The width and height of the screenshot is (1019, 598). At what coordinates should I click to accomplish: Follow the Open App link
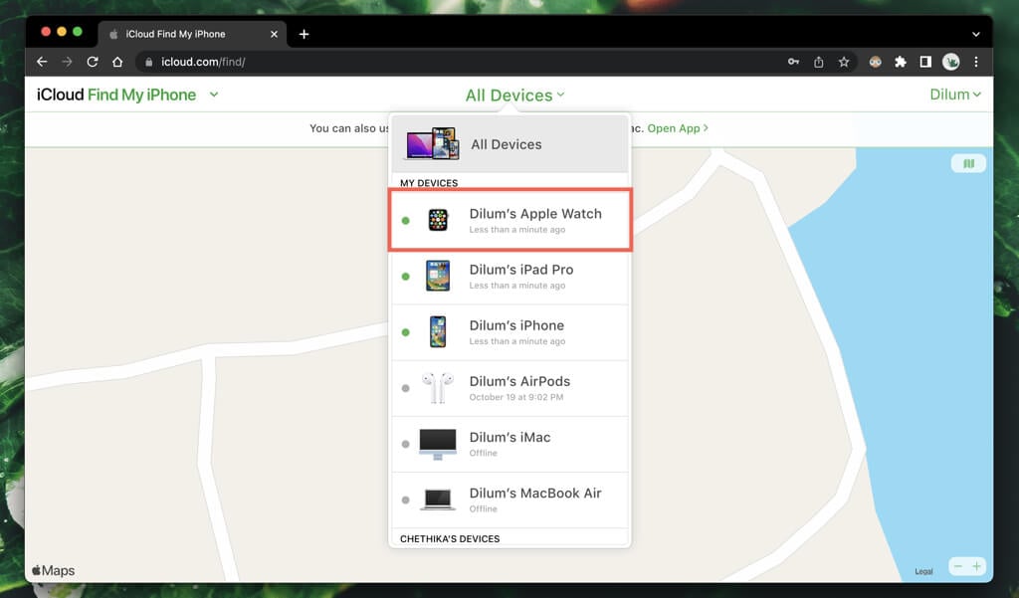coord(678,128)
